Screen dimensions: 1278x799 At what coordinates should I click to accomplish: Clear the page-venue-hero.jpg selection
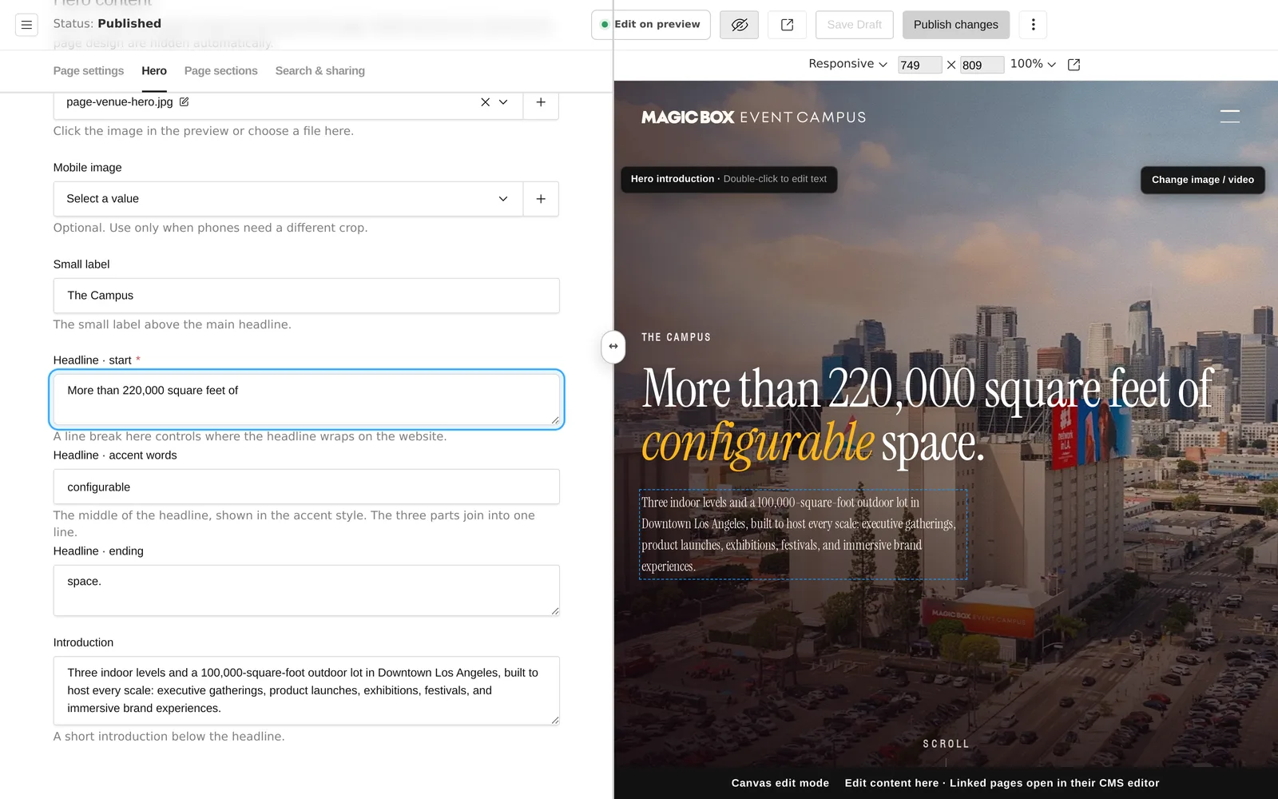[x=485, y=102]
